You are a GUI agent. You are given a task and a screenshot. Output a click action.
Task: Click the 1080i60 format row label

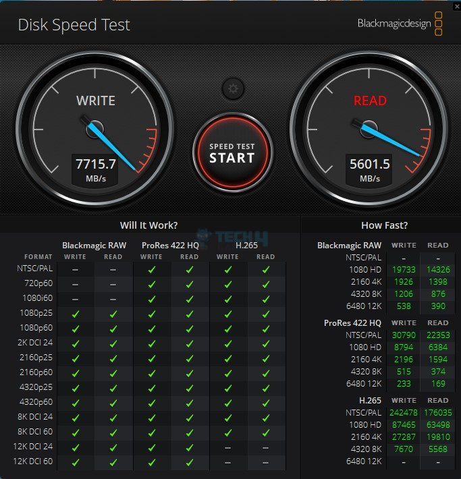coord(38,298)
